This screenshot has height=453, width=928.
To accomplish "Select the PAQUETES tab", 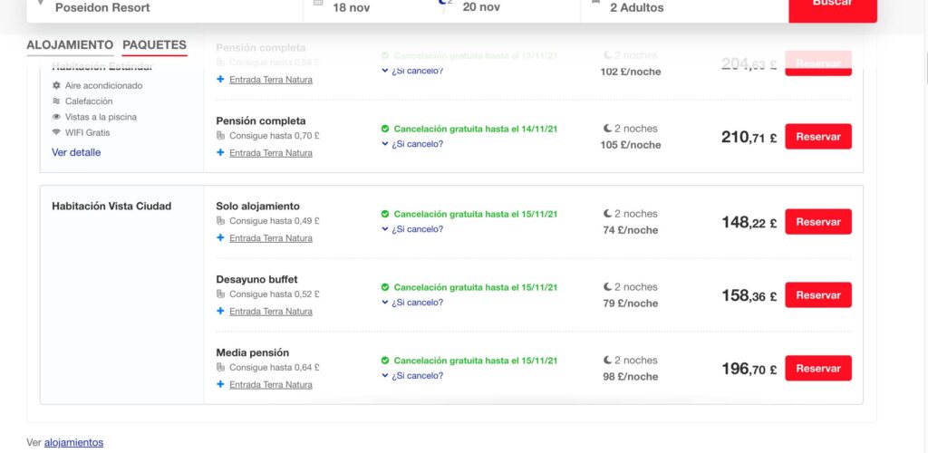I will click(x=154, y=45).
